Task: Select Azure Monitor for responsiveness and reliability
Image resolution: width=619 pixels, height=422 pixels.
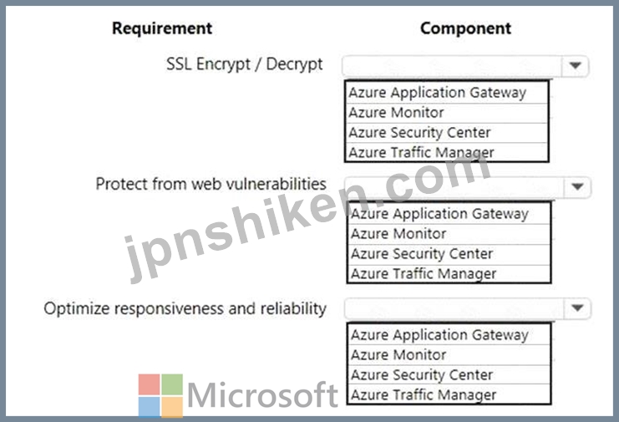Action: pos(449,355)
